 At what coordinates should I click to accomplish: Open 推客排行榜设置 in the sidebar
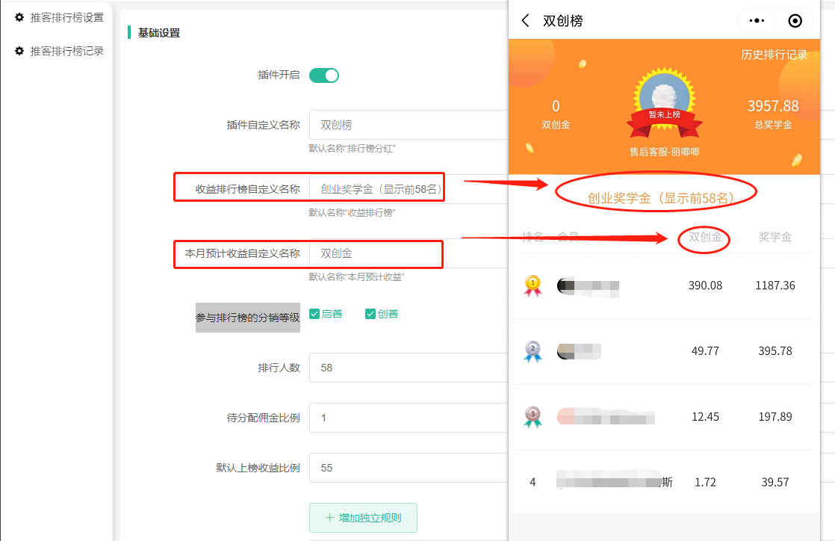tap(66, 17)
